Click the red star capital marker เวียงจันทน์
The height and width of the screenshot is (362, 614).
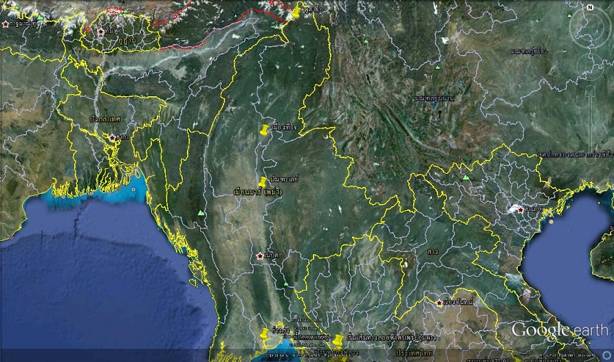click(x=439, y=303)
